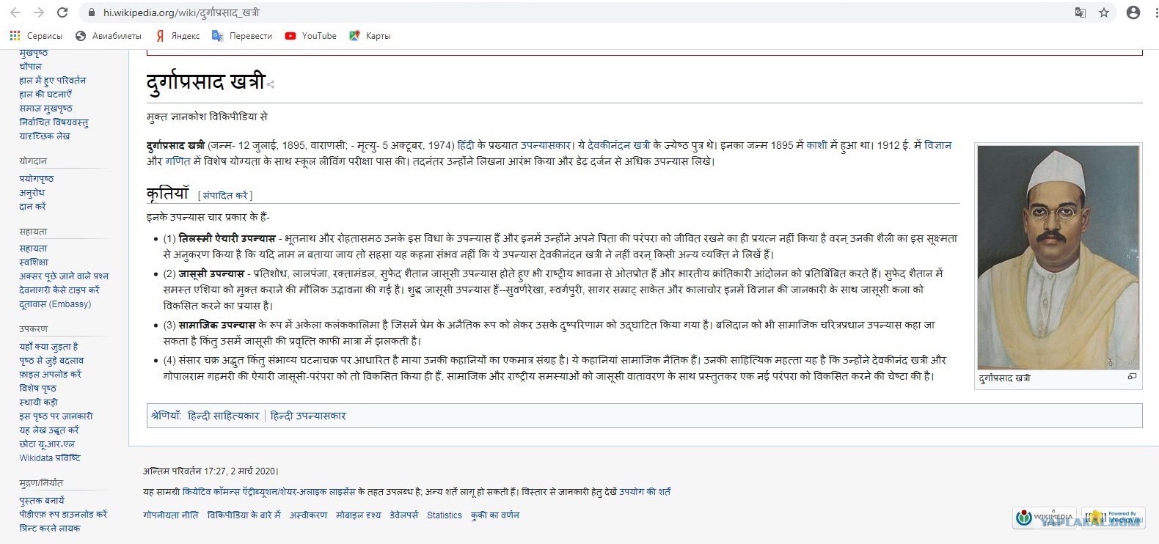
Task: Open निर्वाचित विषयवस्तु sidebar link
Action: point(54,122)
